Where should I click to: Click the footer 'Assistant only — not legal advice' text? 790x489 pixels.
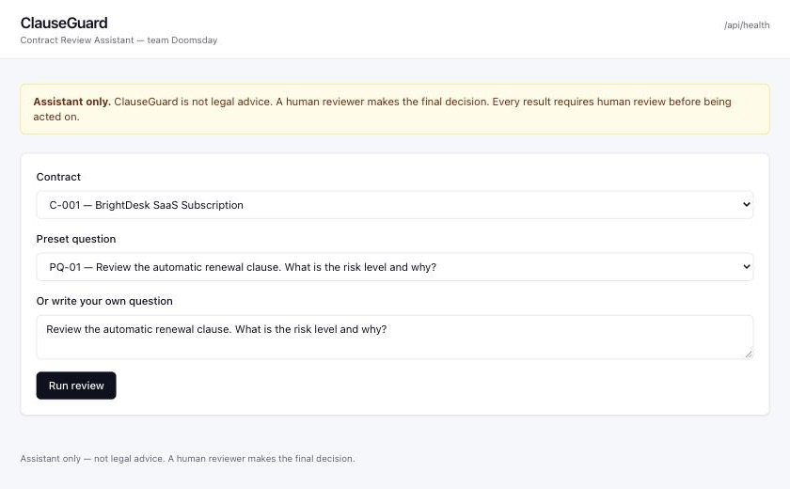[187, 459]
